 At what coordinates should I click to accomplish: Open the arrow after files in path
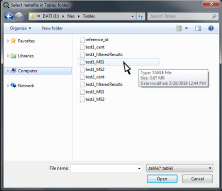coord(79,17)
